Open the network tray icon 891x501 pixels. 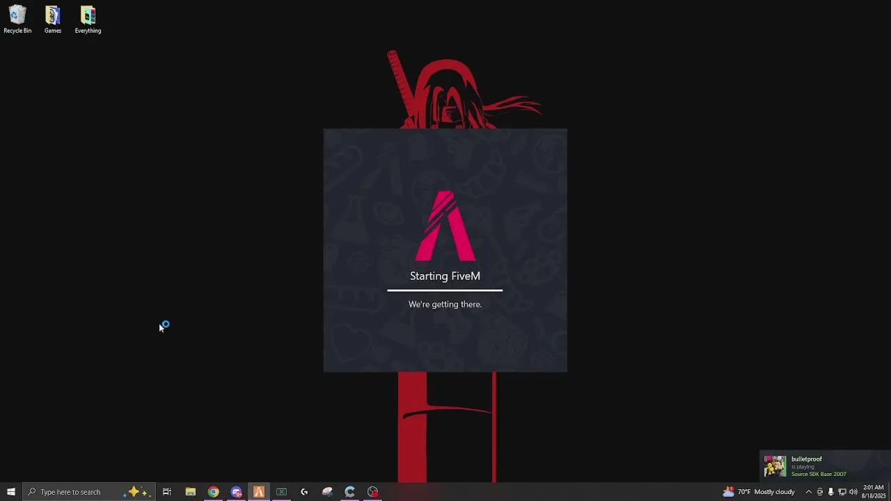coord(842,492)
